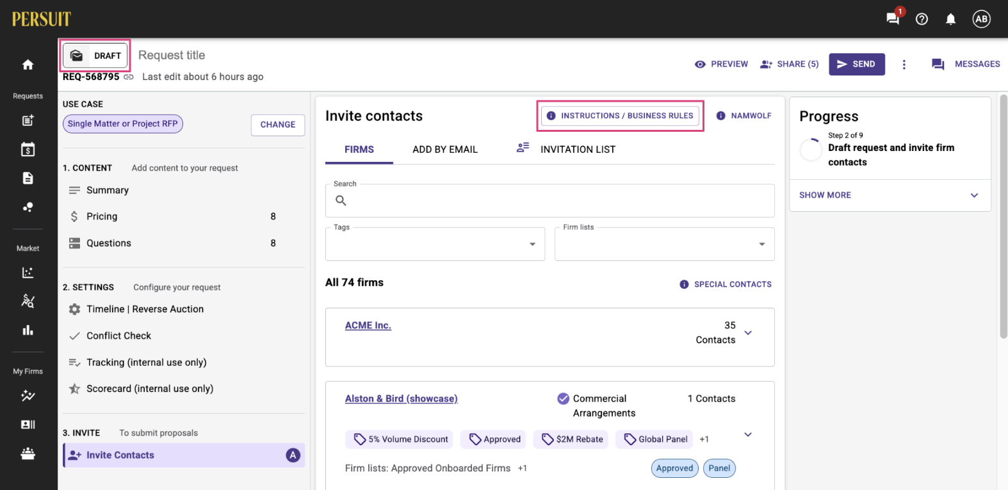The image size is (1008, 490).
Task: Open Alston & Bird (showcase) link
Action: pos(402,399)
